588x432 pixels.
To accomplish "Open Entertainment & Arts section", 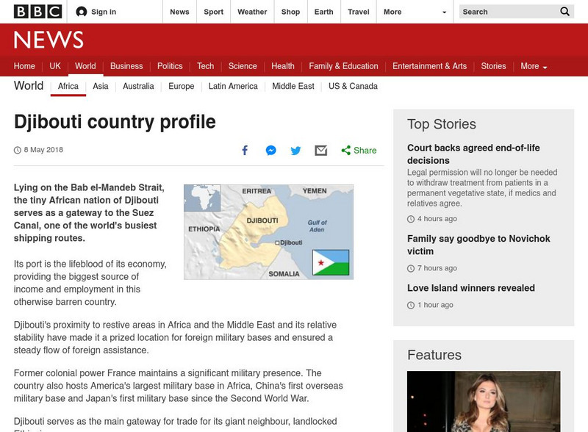I will 430,66.
